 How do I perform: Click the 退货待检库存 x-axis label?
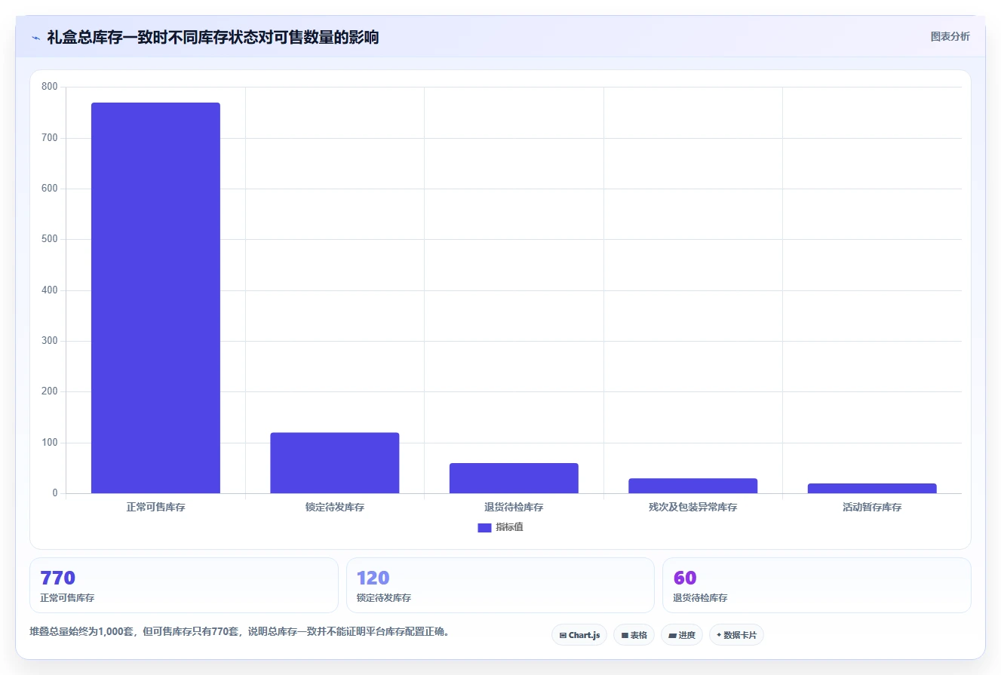tap(514, 508)
